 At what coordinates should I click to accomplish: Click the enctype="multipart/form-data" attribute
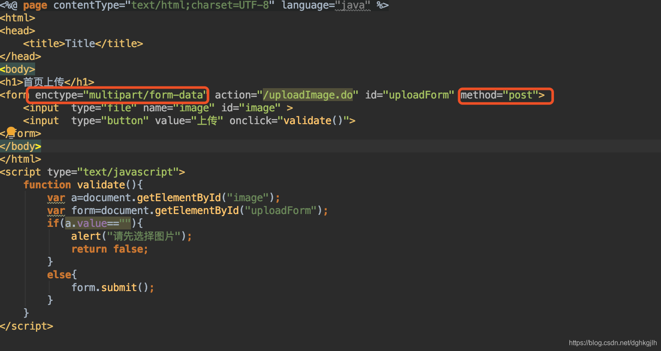[122, 95]
